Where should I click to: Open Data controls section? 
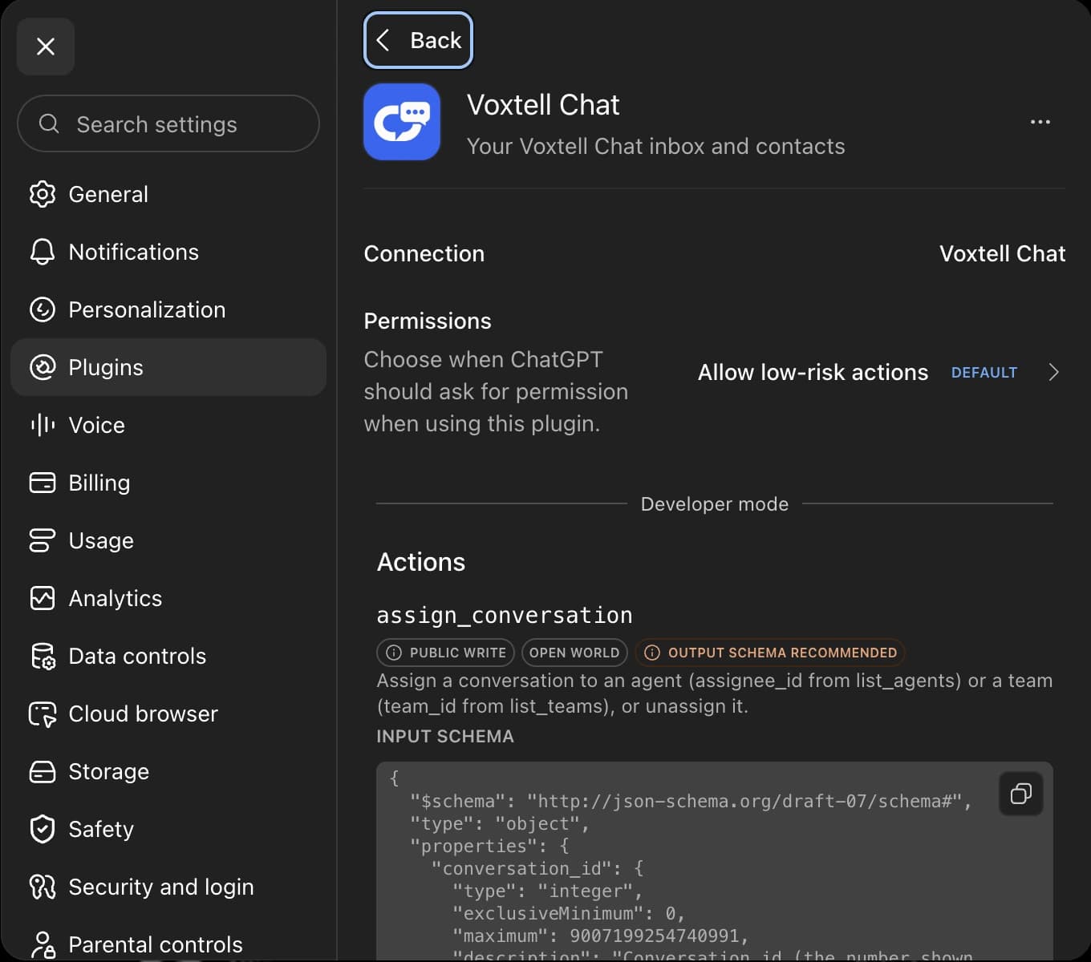[168, 656]
